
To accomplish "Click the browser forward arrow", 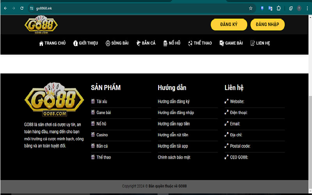I will click(14, 8).
